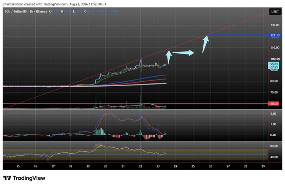
Task: Click the 130.00 price axis value
Action: tap(275, 25)
